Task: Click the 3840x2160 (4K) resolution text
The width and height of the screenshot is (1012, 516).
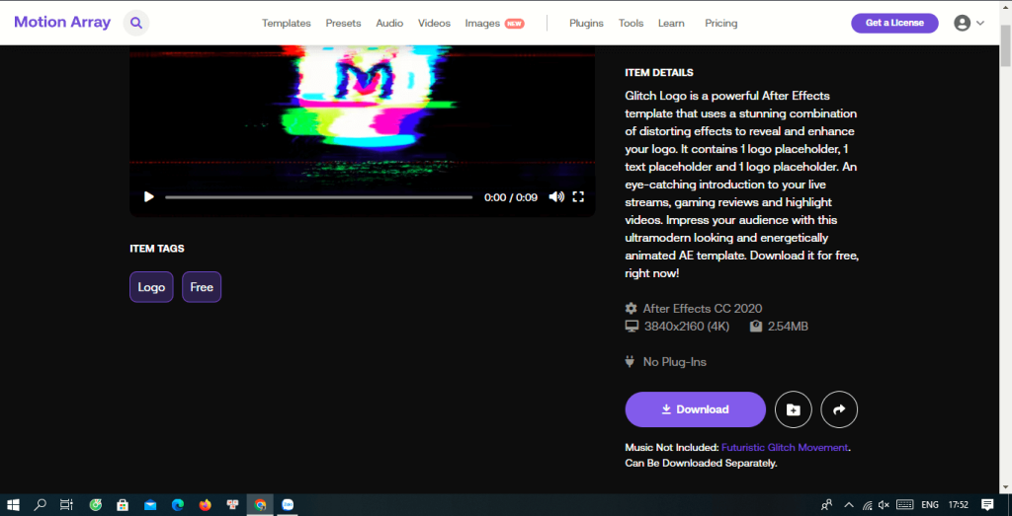Action: [687, 327]
